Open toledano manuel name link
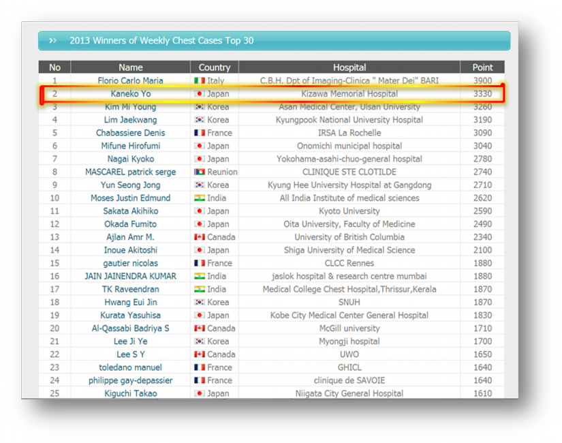This screenshot has height=443, width=562. 131,367
